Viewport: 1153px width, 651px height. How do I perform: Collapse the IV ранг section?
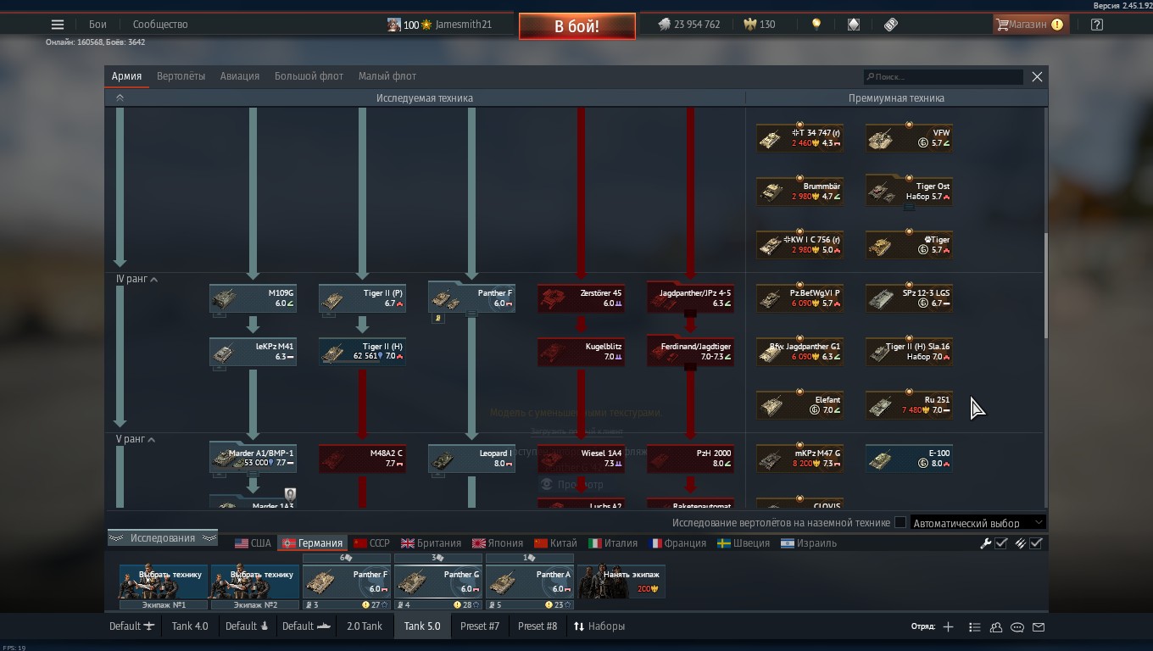point(153,279)
